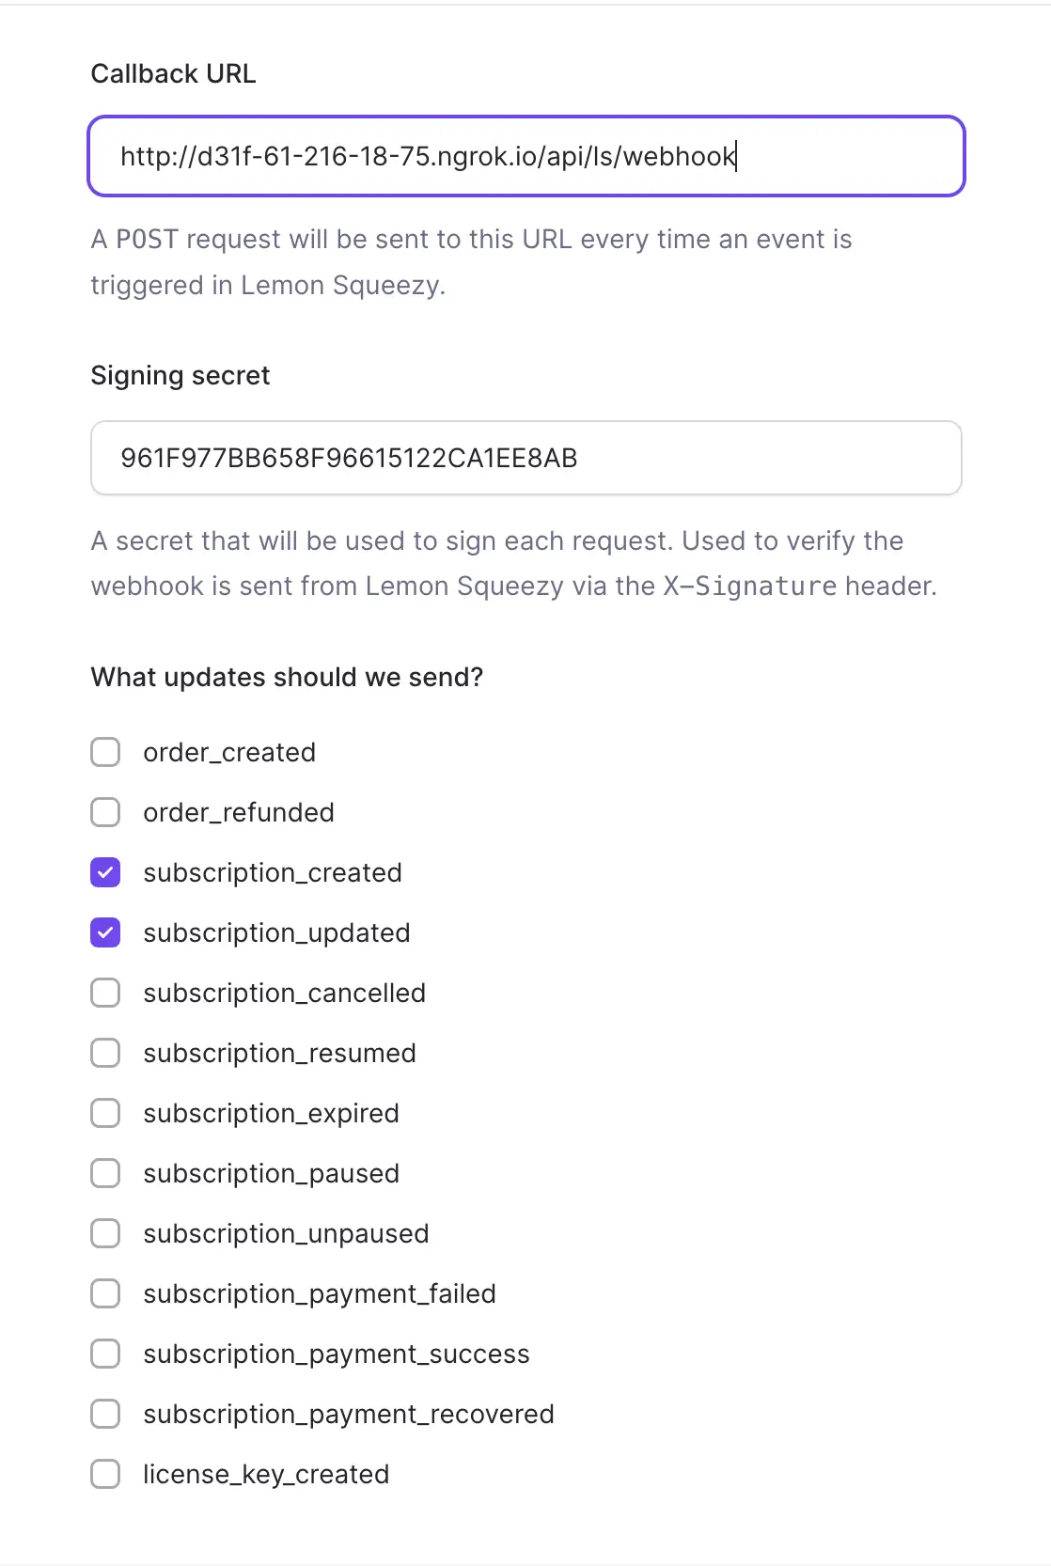Click the Signing secret input field
The width and height of the screenshot is (1051, 1566).
526,458
